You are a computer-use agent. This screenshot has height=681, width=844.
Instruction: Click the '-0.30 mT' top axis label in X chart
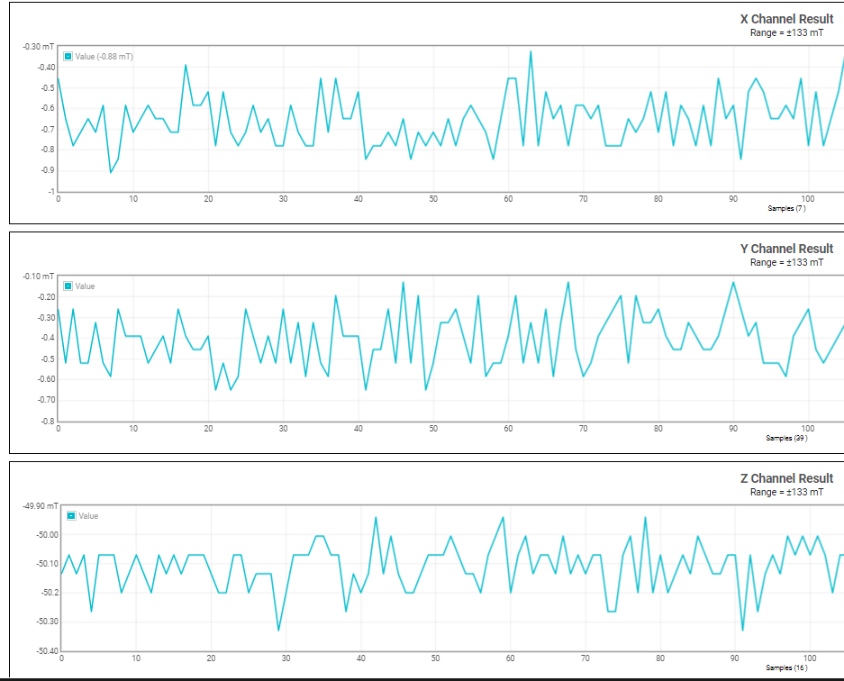point(36,46)
